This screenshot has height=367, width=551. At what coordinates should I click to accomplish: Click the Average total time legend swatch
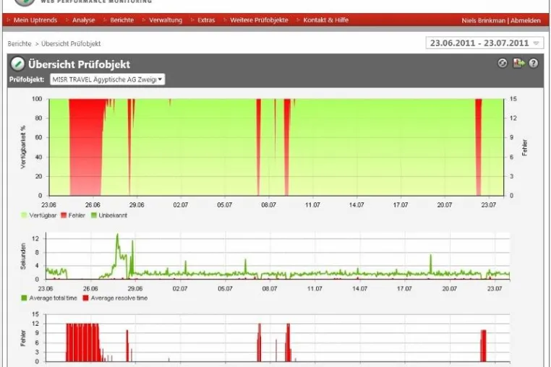[24, 298]
